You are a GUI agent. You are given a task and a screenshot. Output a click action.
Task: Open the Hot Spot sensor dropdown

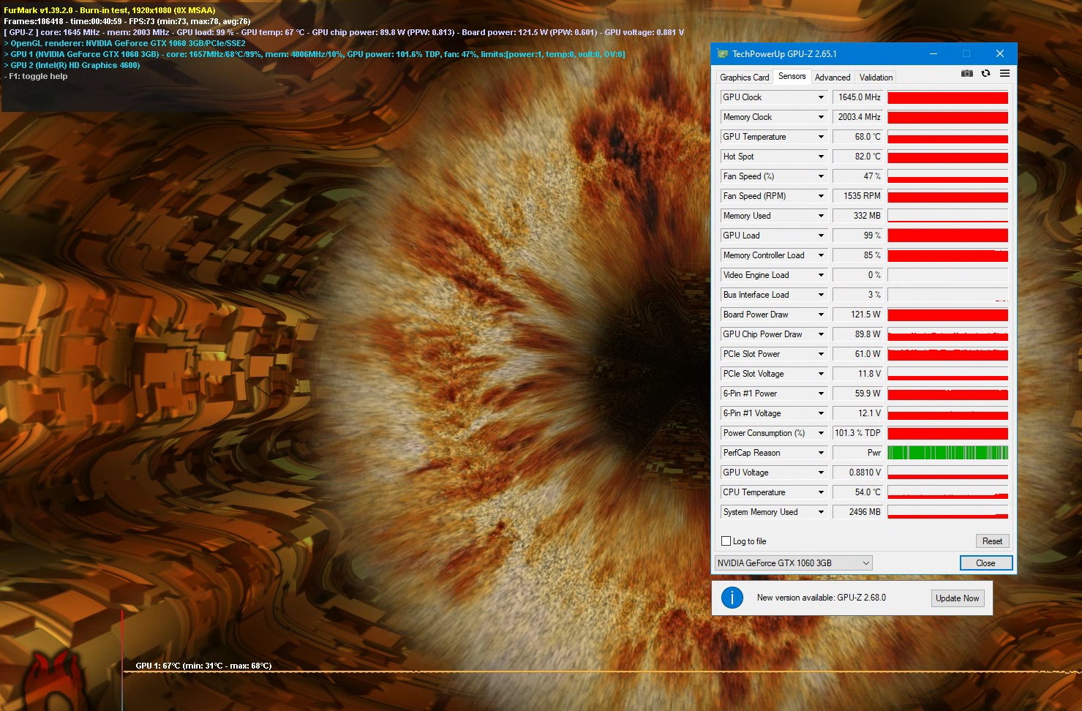821,157
